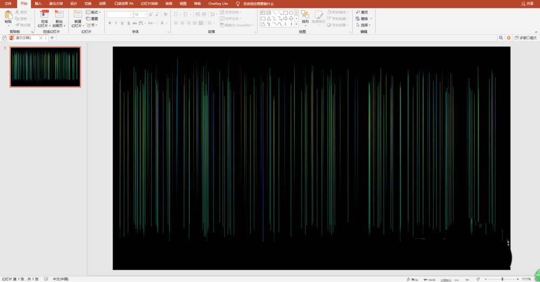This screenshot has height=282, width=540.
Task: Open the font name dropdown
Action: pyautogui.click(x=131, y=15)
